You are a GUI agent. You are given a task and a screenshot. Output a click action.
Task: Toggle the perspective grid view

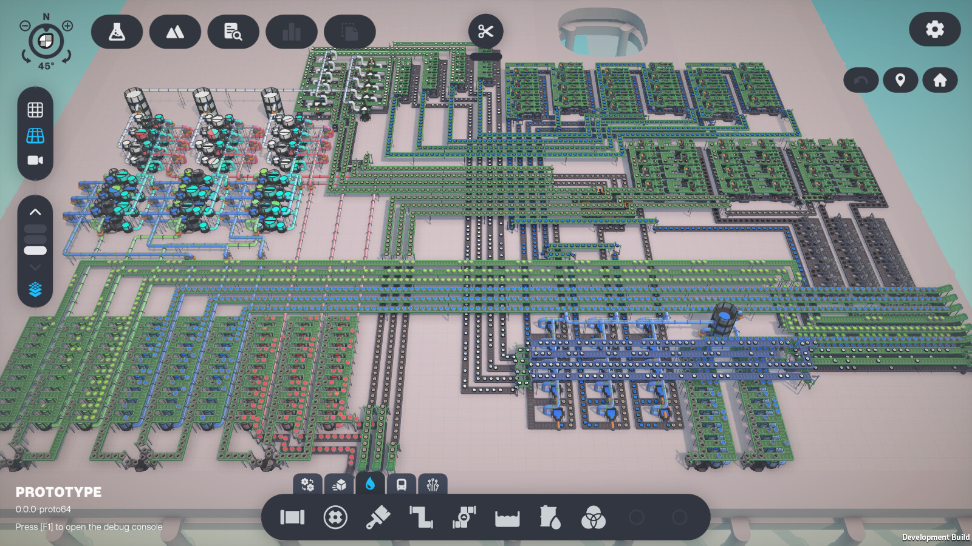[x=35, y=135]
